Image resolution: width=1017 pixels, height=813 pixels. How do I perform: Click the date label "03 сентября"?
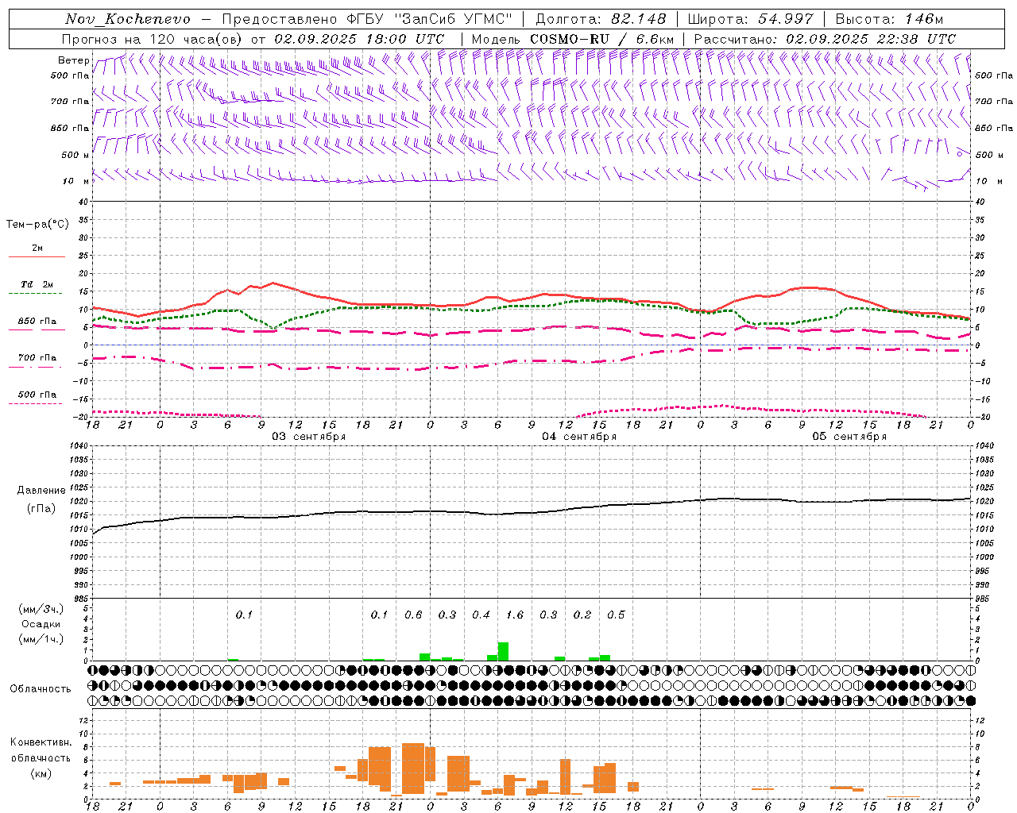point(309,437)
